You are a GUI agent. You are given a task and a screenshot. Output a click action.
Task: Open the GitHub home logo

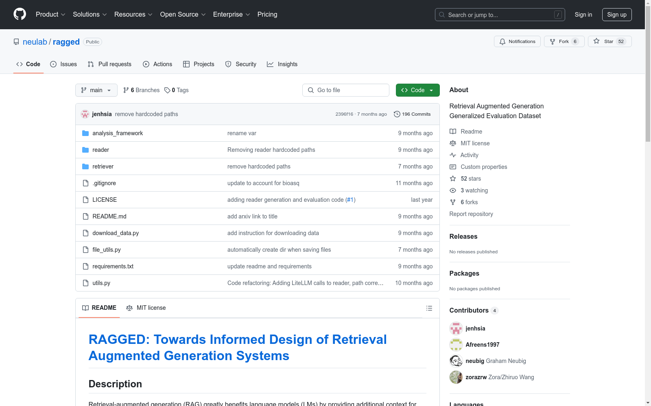(x=20, y=14)
